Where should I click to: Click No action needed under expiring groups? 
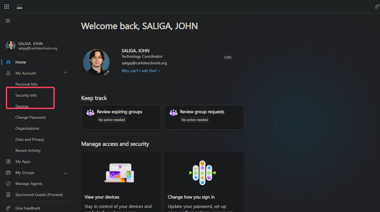111,120
